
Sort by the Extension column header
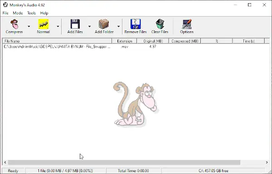tap(124, 41)
